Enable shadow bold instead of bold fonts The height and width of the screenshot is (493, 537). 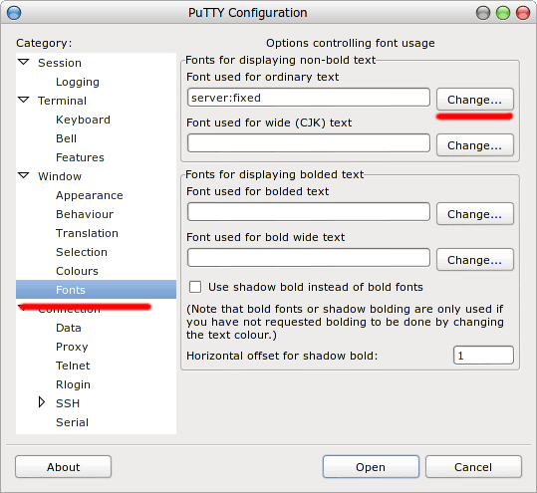pyautogui.click(x=195, y=287)
